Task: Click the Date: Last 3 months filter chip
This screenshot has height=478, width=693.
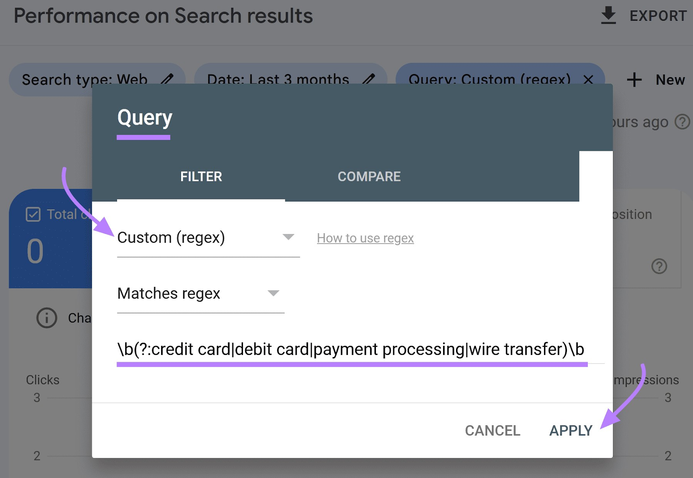Action: (277, 79)
